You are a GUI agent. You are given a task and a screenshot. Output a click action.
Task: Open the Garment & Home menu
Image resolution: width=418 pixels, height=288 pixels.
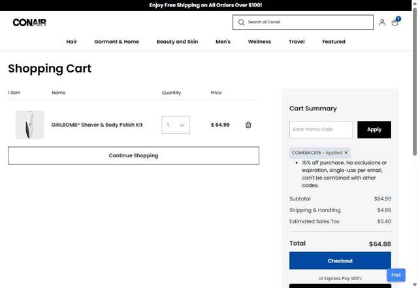(x=116, y=42)
